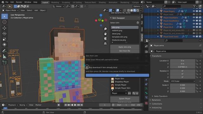Pick the Annotate tool

click(x=4, y=51)
